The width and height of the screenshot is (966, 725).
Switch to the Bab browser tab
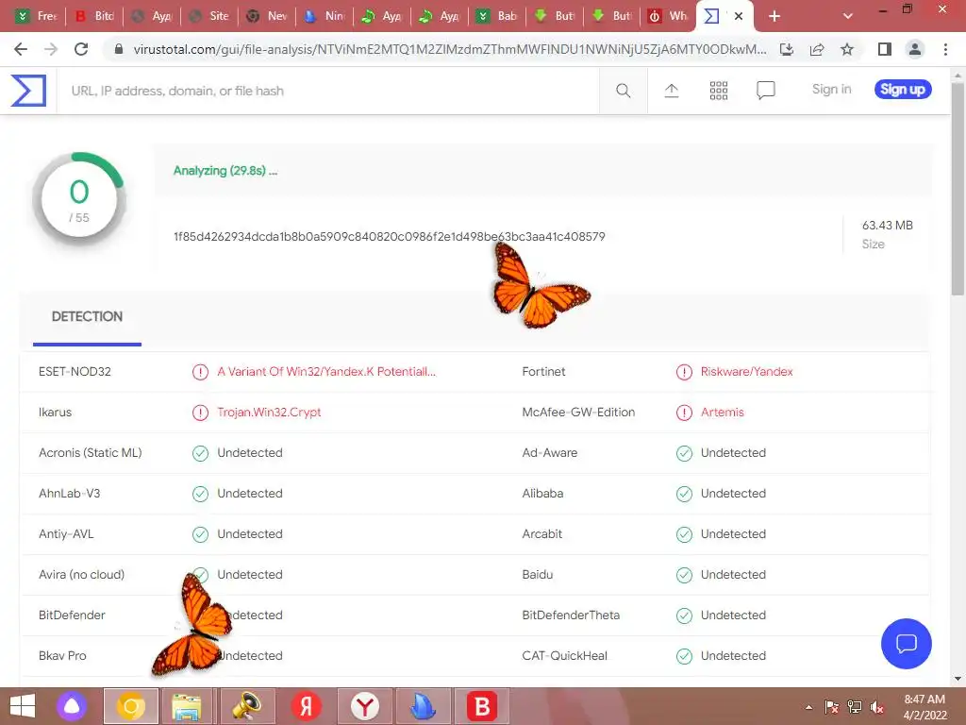coord(498,16)
